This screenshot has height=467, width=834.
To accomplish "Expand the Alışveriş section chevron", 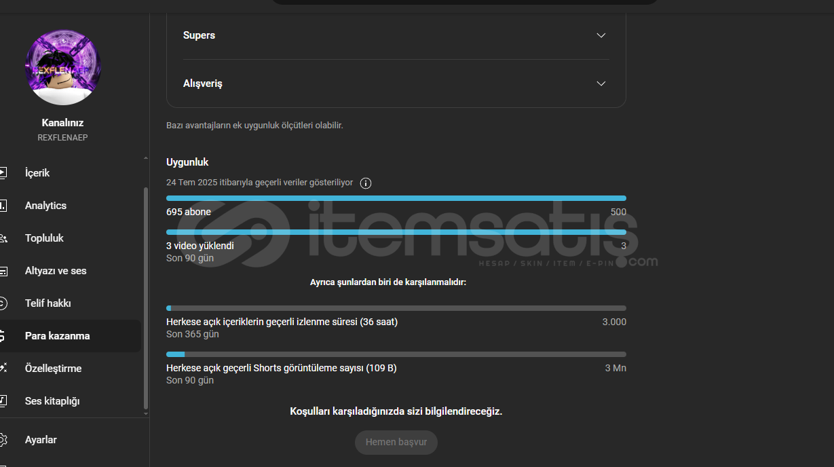I will click(601, 83).
